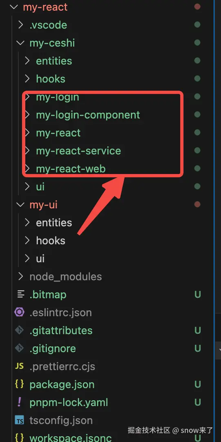Click the U status badge for package.json

198,384
